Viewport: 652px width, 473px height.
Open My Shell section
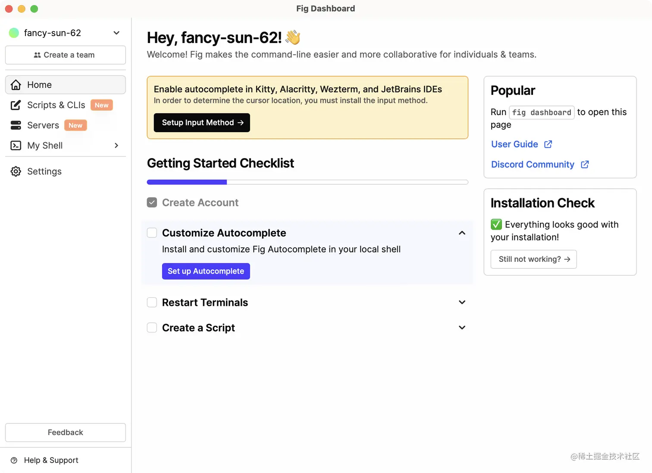(x=66, y=146)
